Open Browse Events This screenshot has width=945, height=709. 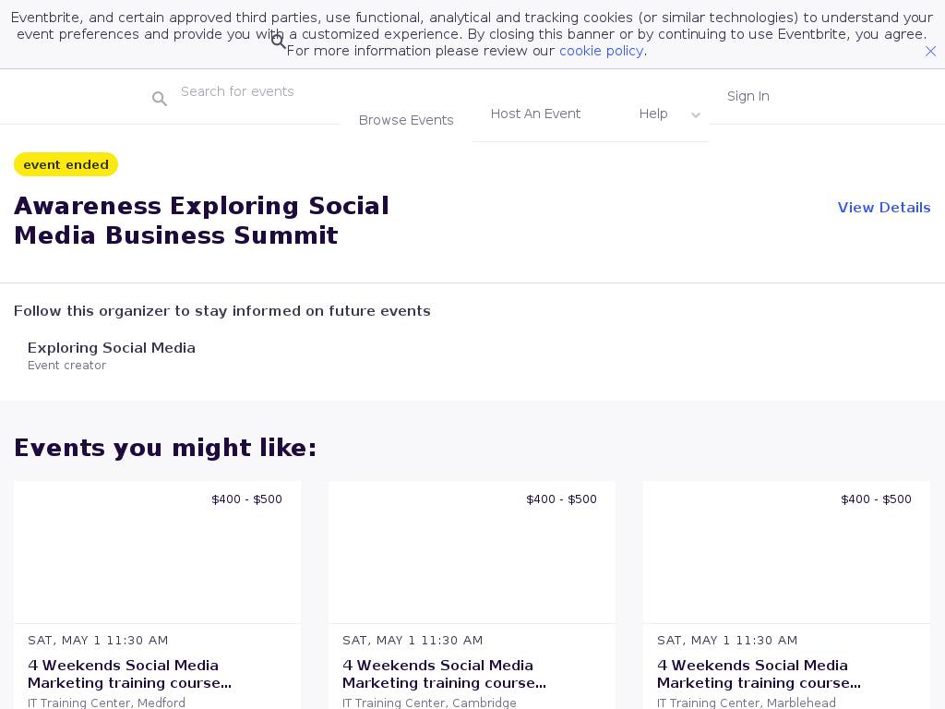coord(406,120)
